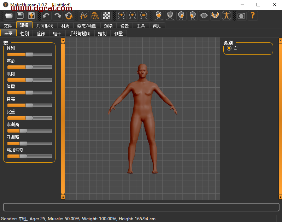
Task: Click the 体重 slider handle
Action: pos(29,93)
